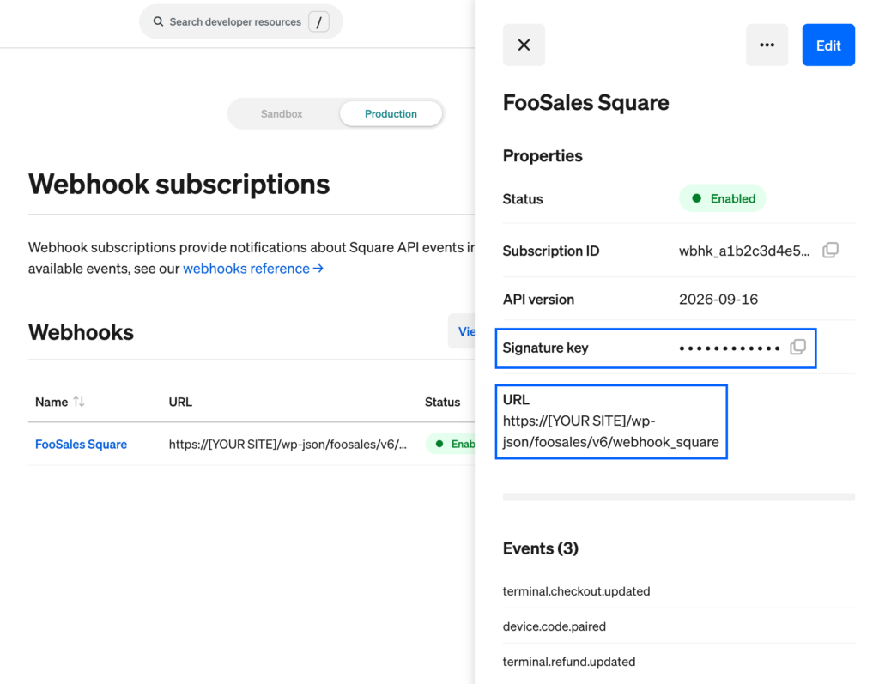The width and height of the screenshot is (879, 684).
Task: Copy the Signature key value
Action: click(797, 347)
